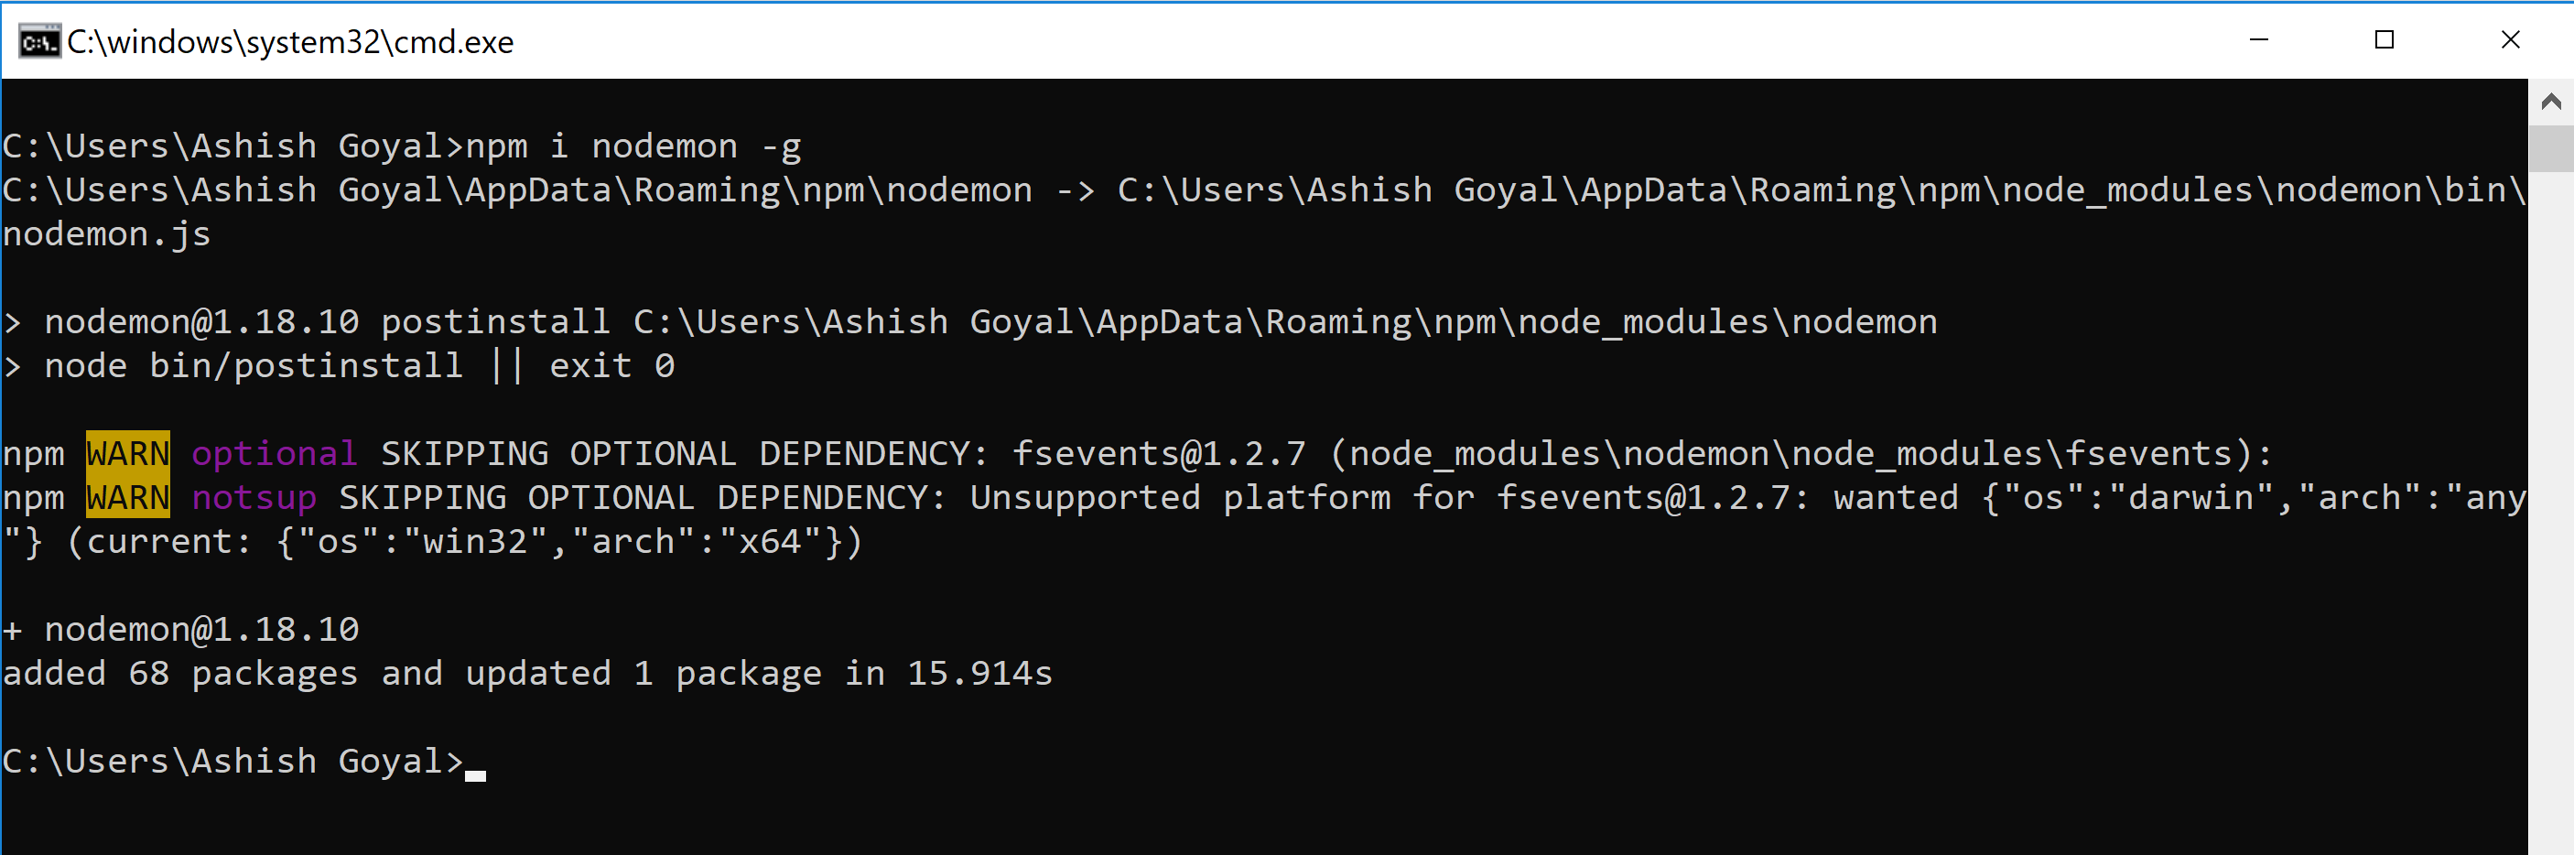Click the magenta optional text
Image resolution: width=2574 pixels, height=855 pixels.
(x=274, y=454)
